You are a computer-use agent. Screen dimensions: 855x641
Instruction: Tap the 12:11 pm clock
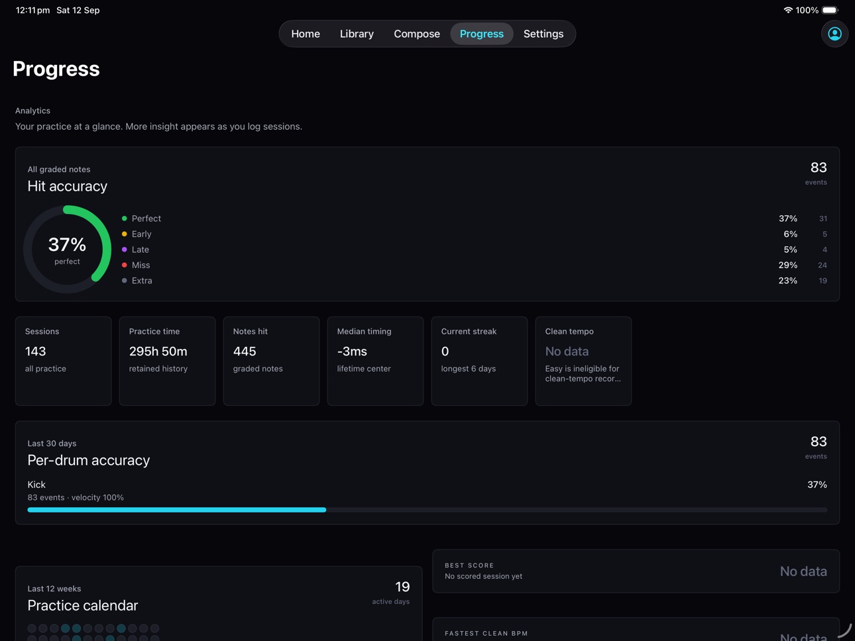tap(33, 10)
